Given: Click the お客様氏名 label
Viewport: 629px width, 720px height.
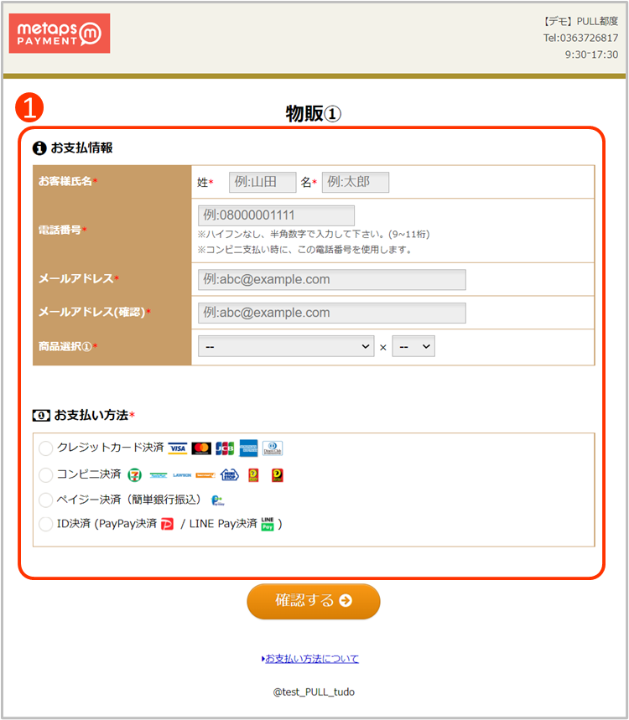Looking at the screenshot, I should [65, 181].
